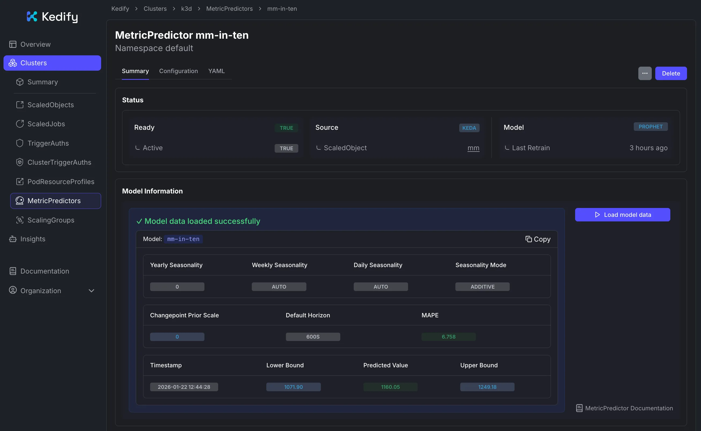Navigate to ScaledObjects via its sidebar icon

click(x=20, y=105)
